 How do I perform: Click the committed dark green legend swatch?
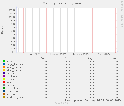point(4,88)
